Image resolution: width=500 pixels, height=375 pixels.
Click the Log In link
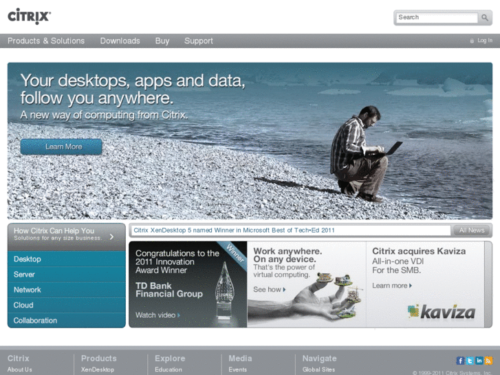tap(485, 41)
